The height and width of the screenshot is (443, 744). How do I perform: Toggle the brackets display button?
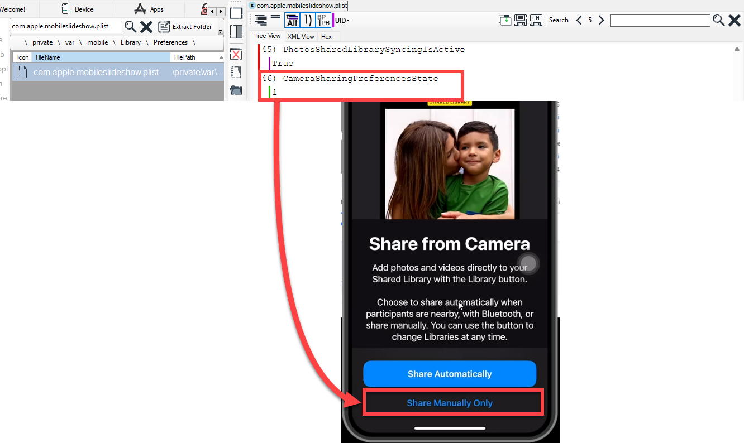[307, 21]
